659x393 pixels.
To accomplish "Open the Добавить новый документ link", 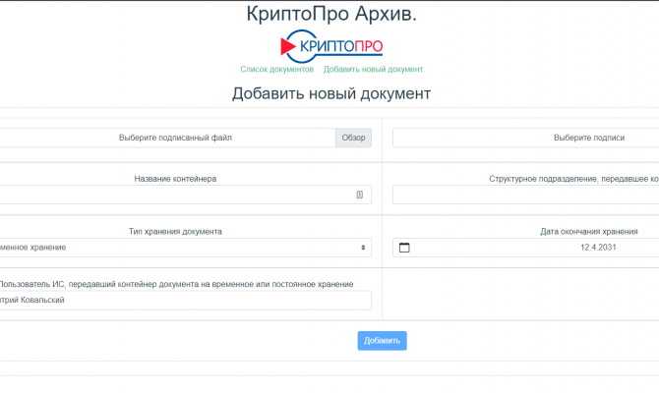I will coord(373,70).
